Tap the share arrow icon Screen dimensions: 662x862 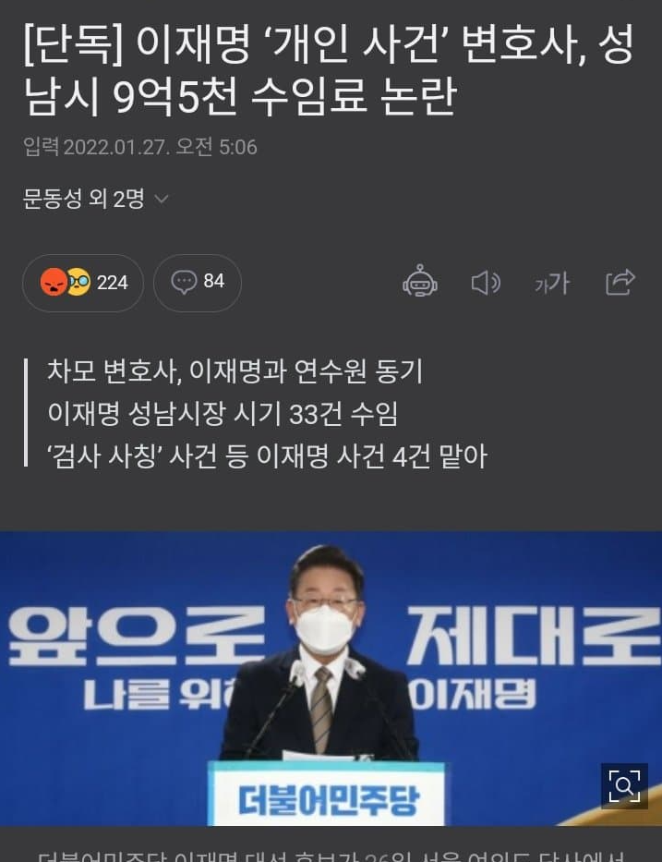click(x=620, y=282)
